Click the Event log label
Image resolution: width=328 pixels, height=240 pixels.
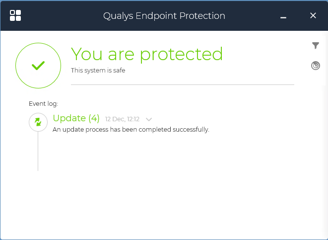pyautogui.click(x=44, y=104)
